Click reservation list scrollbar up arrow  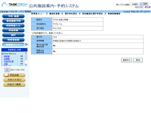(x=26, y=53)
